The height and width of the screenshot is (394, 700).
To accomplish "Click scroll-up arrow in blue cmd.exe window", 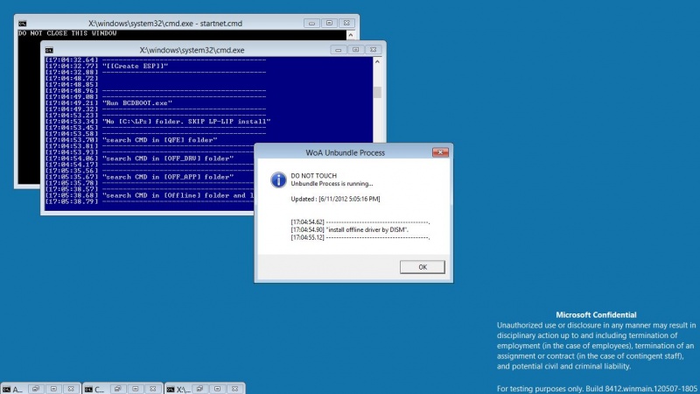I will pyautogui.click(x=377, y=61).
